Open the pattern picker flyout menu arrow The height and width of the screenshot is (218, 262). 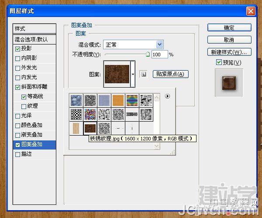[x=167, y=96]
